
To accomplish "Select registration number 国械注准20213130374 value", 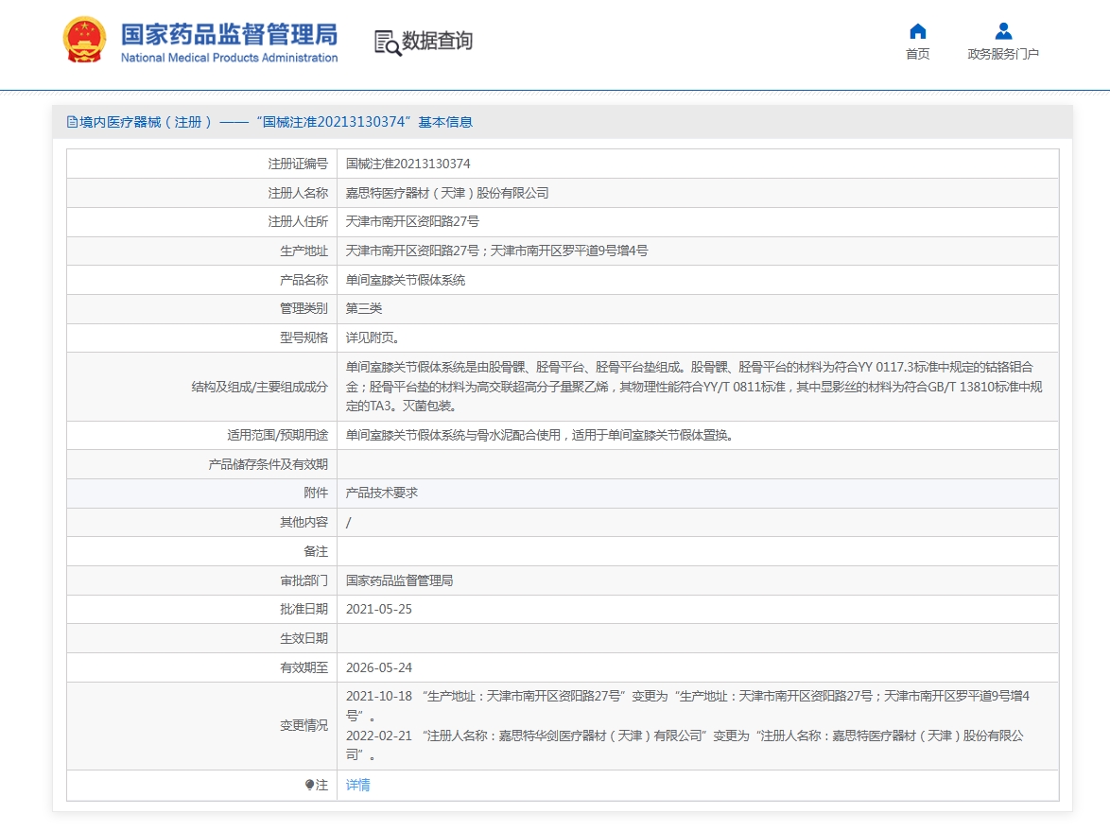I will tap(408, 164).
